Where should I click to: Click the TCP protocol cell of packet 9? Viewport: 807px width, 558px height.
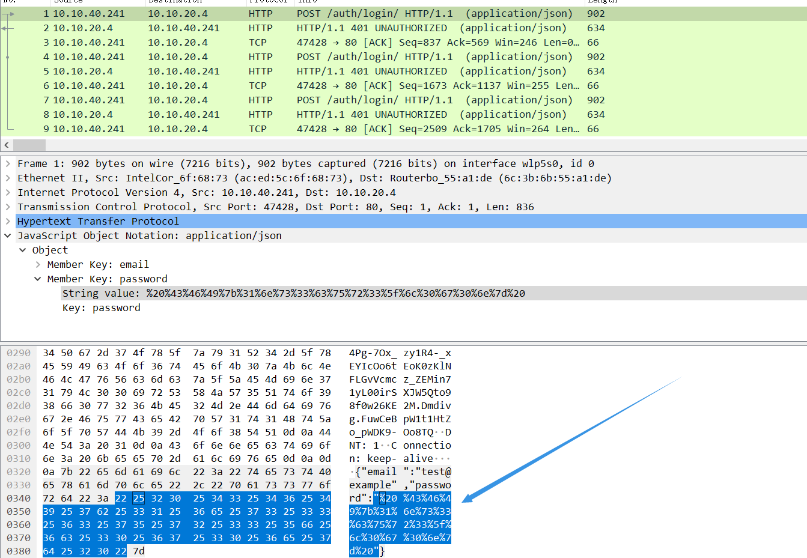pos(257,129)
